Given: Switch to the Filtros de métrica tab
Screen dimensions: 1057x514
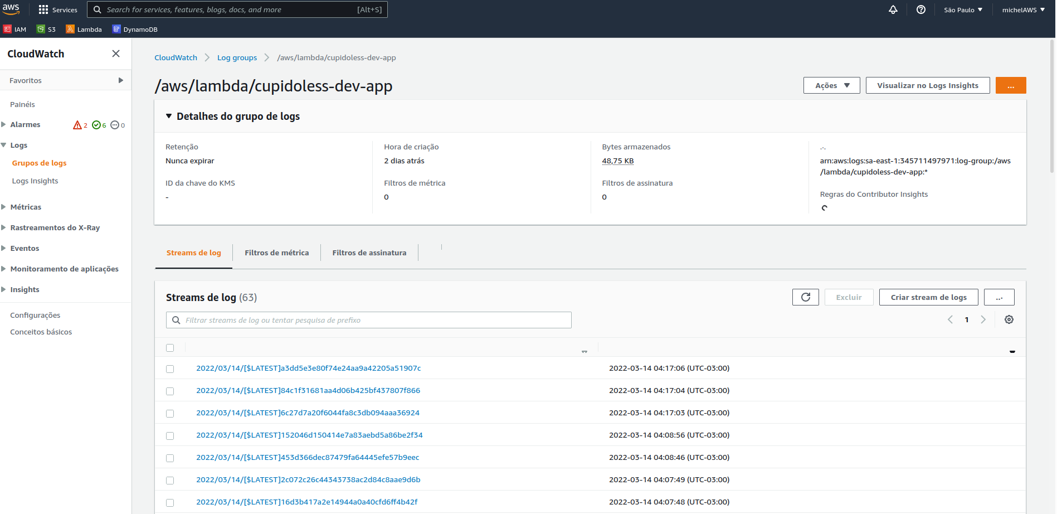Looking at the screenshot, I should (276, 253).
